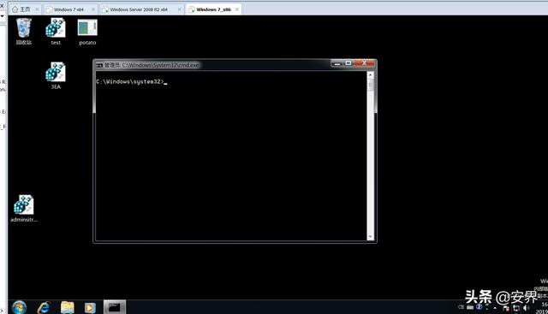Click the tray network icon

pyautogui.click(x=515, y=308)
